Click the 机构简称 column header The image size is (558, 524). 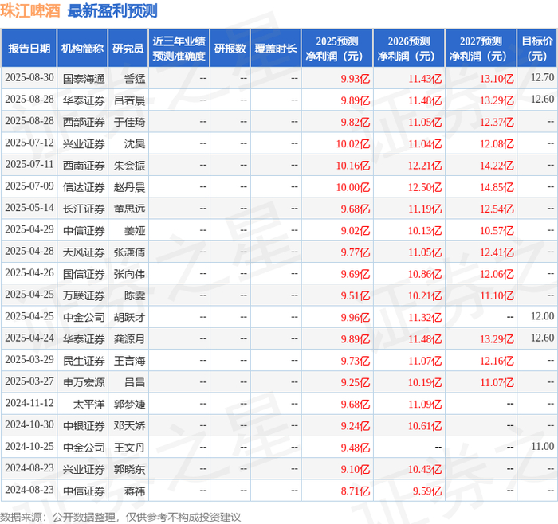83,49
